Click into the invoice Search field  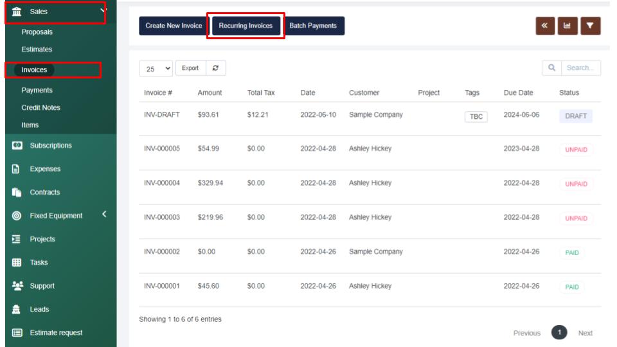pyautogui.click(x=580, y=68)
